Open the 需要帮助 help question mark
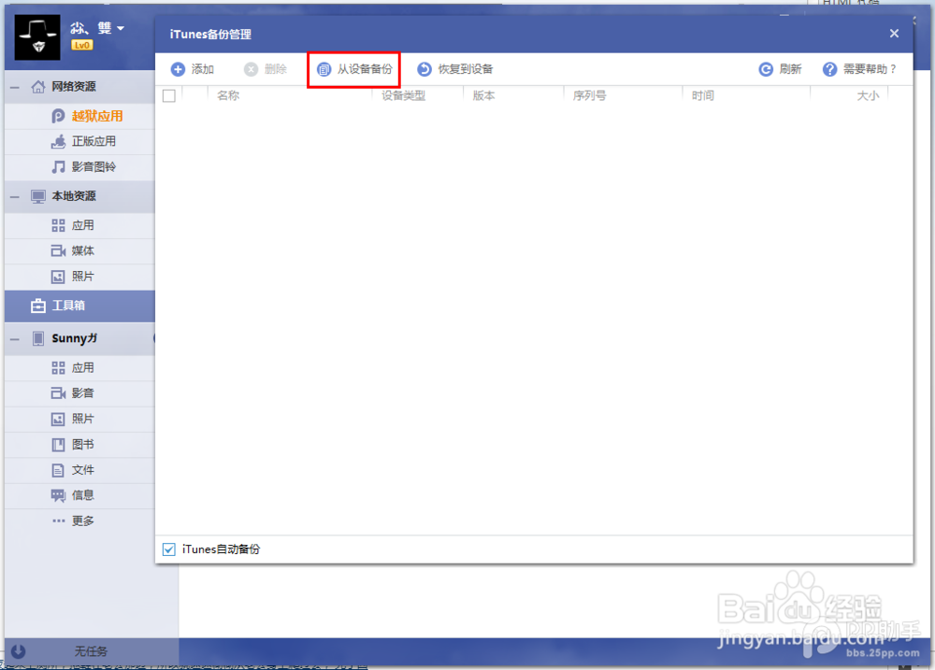The height and width of the screenshot is (670, 935). (829, 68)
